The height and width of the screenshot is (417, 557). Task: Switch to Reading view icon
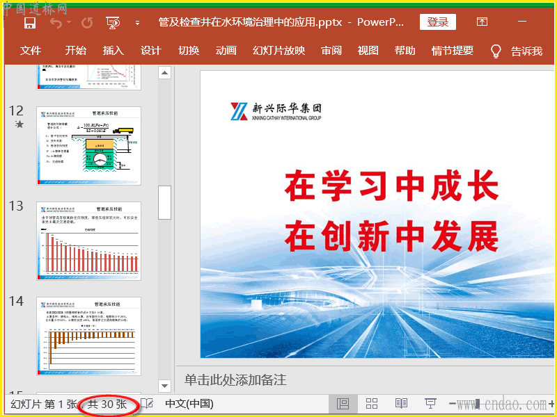pos(402,404)
